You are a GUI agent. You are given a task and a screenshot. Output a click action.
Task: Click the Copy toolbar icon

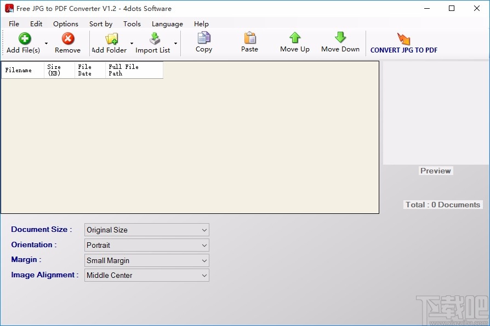tap(204, 37)
